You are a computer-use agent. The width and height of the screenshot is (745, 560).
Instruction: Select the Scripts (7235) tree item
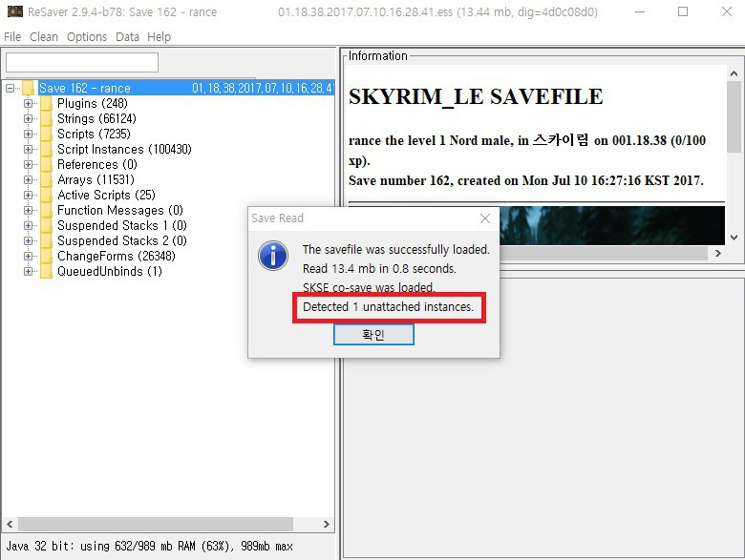point(94,134)
